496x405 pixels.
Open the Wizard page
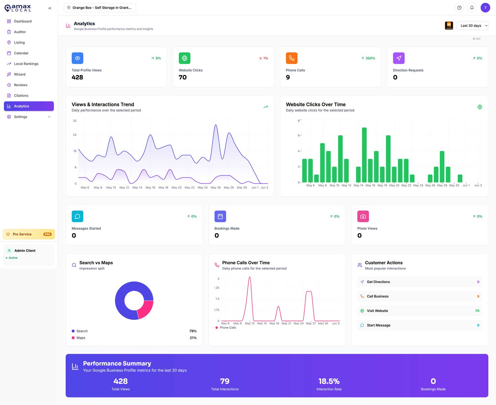(x=29, y=74)
